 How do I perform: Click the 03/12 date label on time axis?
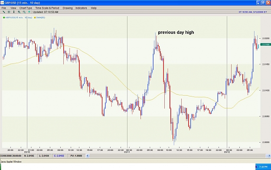227,152
